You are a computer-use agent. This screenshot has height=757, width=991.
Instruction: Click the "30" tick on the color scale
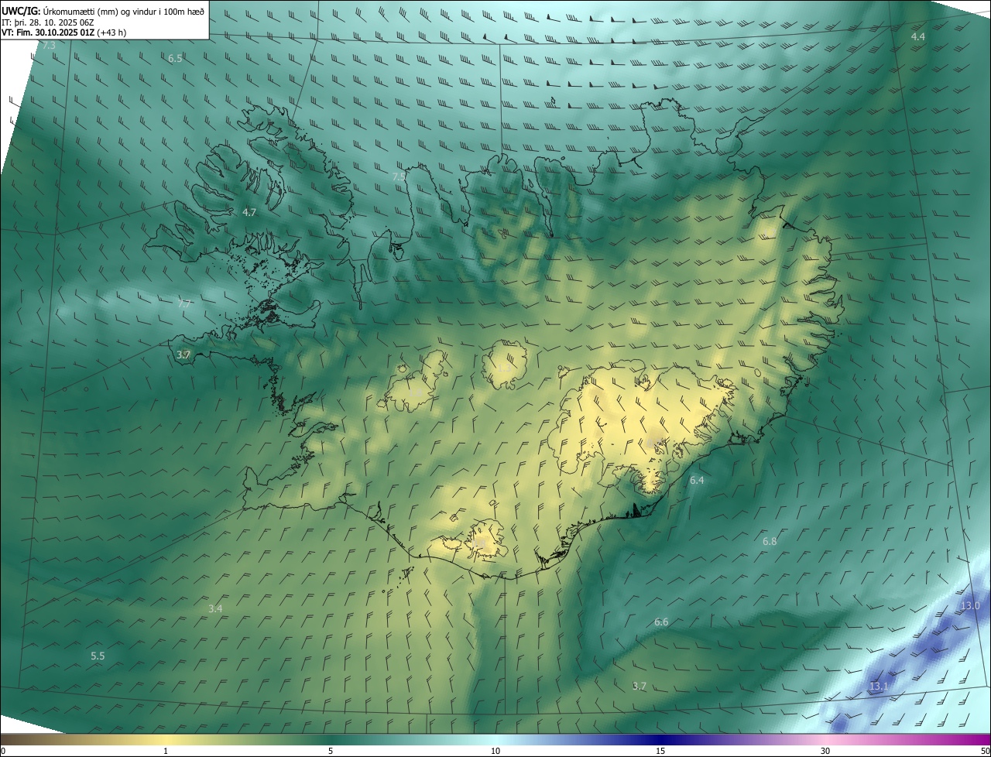[825, 752]
